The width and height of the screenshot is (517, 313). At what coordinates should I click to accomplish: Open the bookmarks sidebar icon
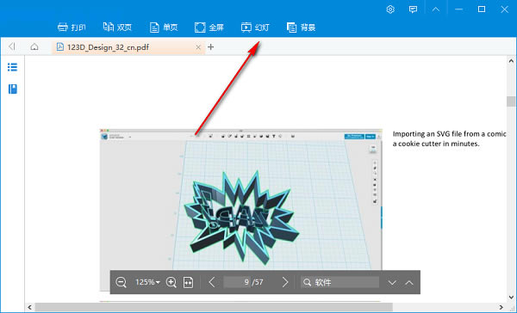tap(13, 89)
